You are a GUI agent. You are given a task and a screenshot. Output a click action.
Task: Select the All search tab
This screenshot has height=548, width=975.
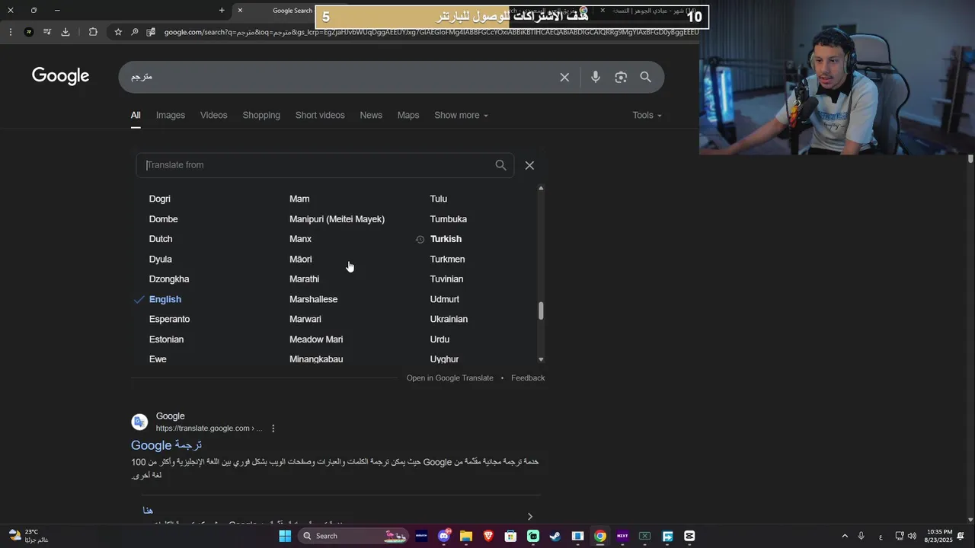[x=136, y=115]
